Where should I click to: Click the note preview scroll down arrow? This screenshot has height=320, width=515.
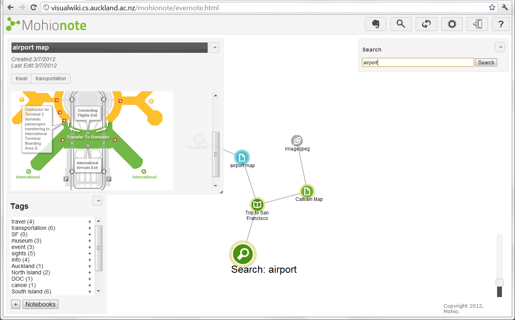tap(216, 185)
